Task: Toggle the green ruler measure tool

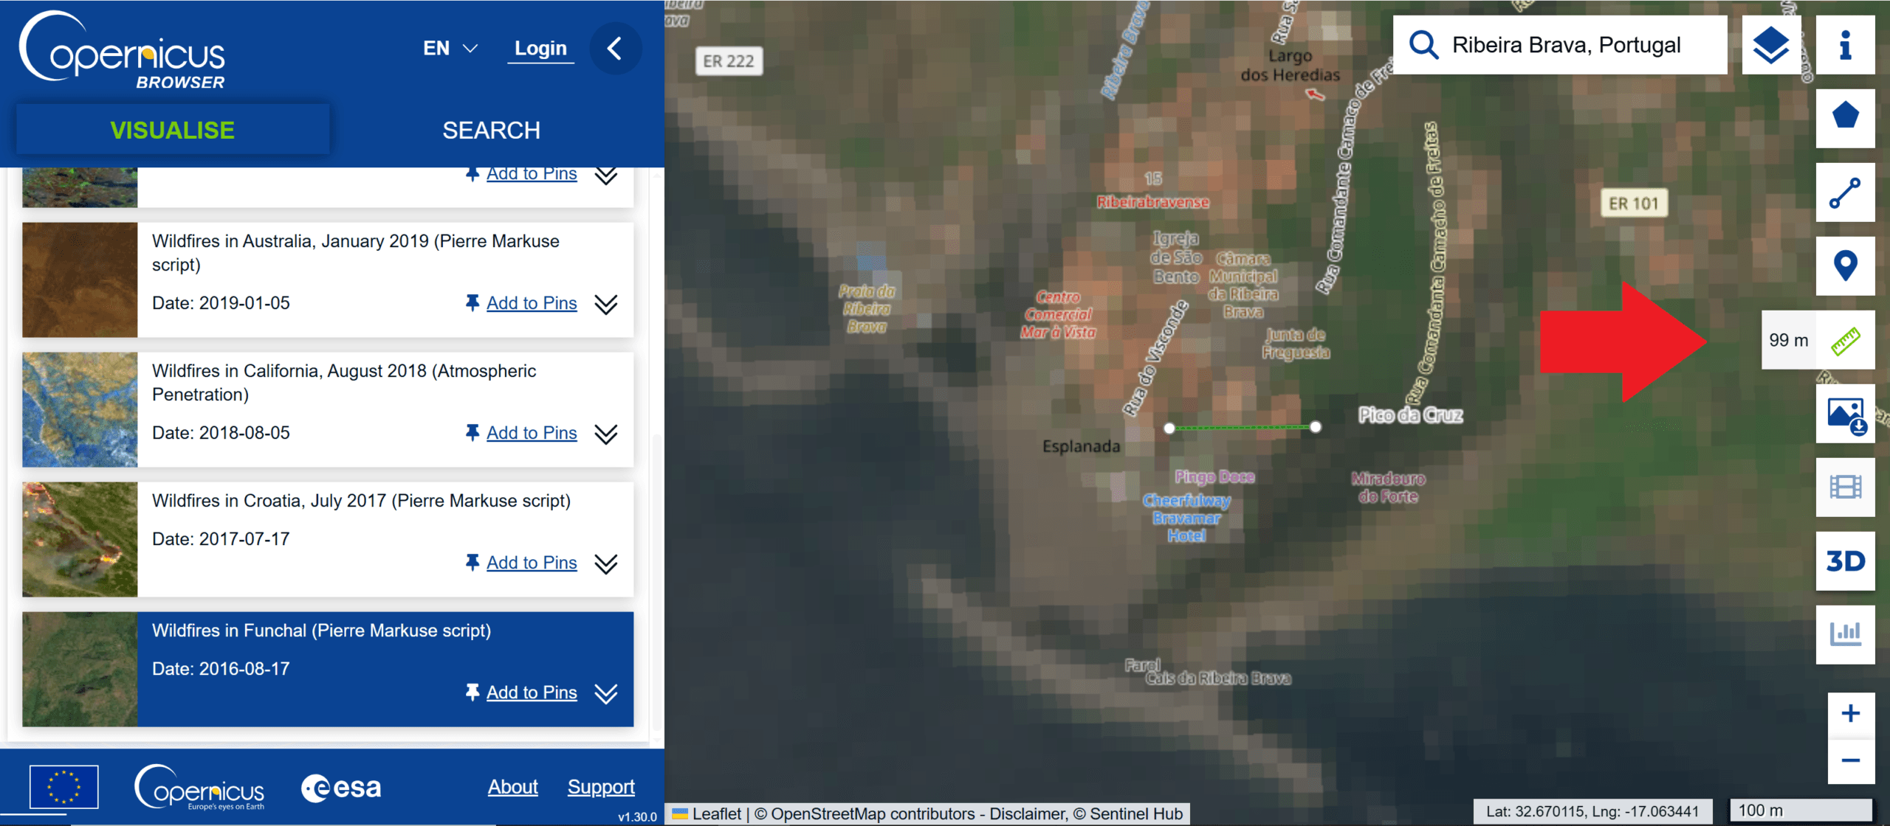Action: point(1844,341)
